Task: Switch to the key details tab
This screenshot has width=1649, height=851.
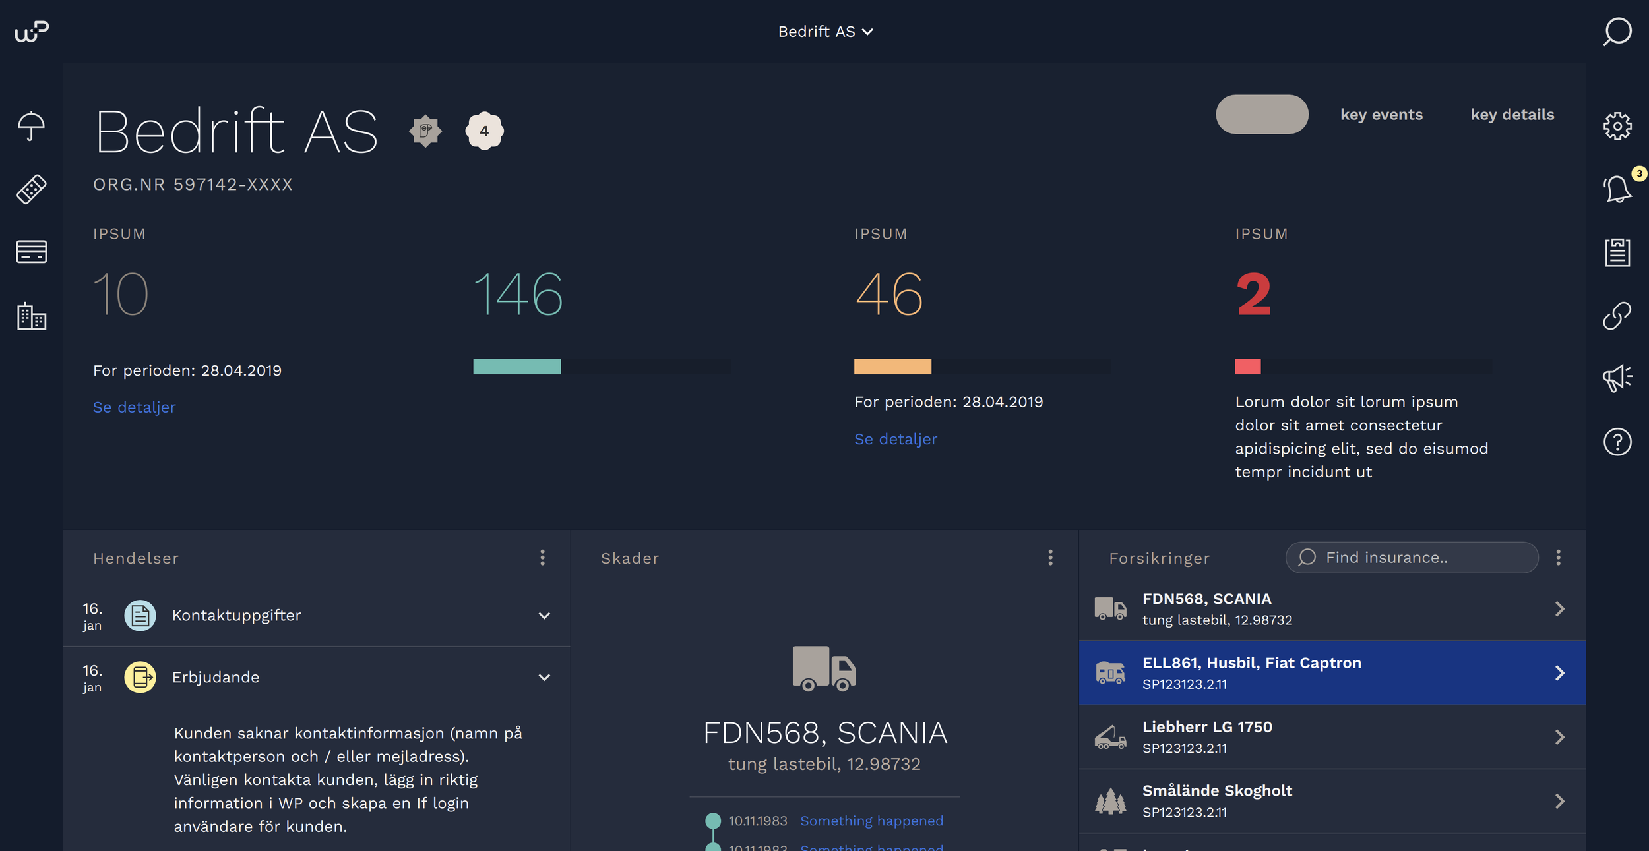Action: tap(1512, 115)
